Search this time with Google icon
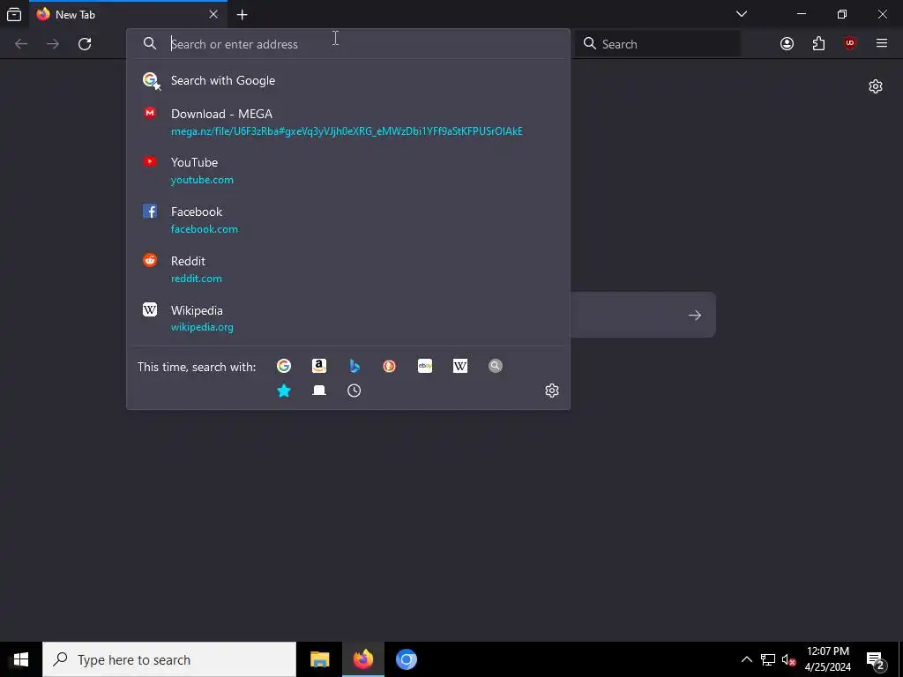Viewport: 903px width, 677px height. [284, 366]
